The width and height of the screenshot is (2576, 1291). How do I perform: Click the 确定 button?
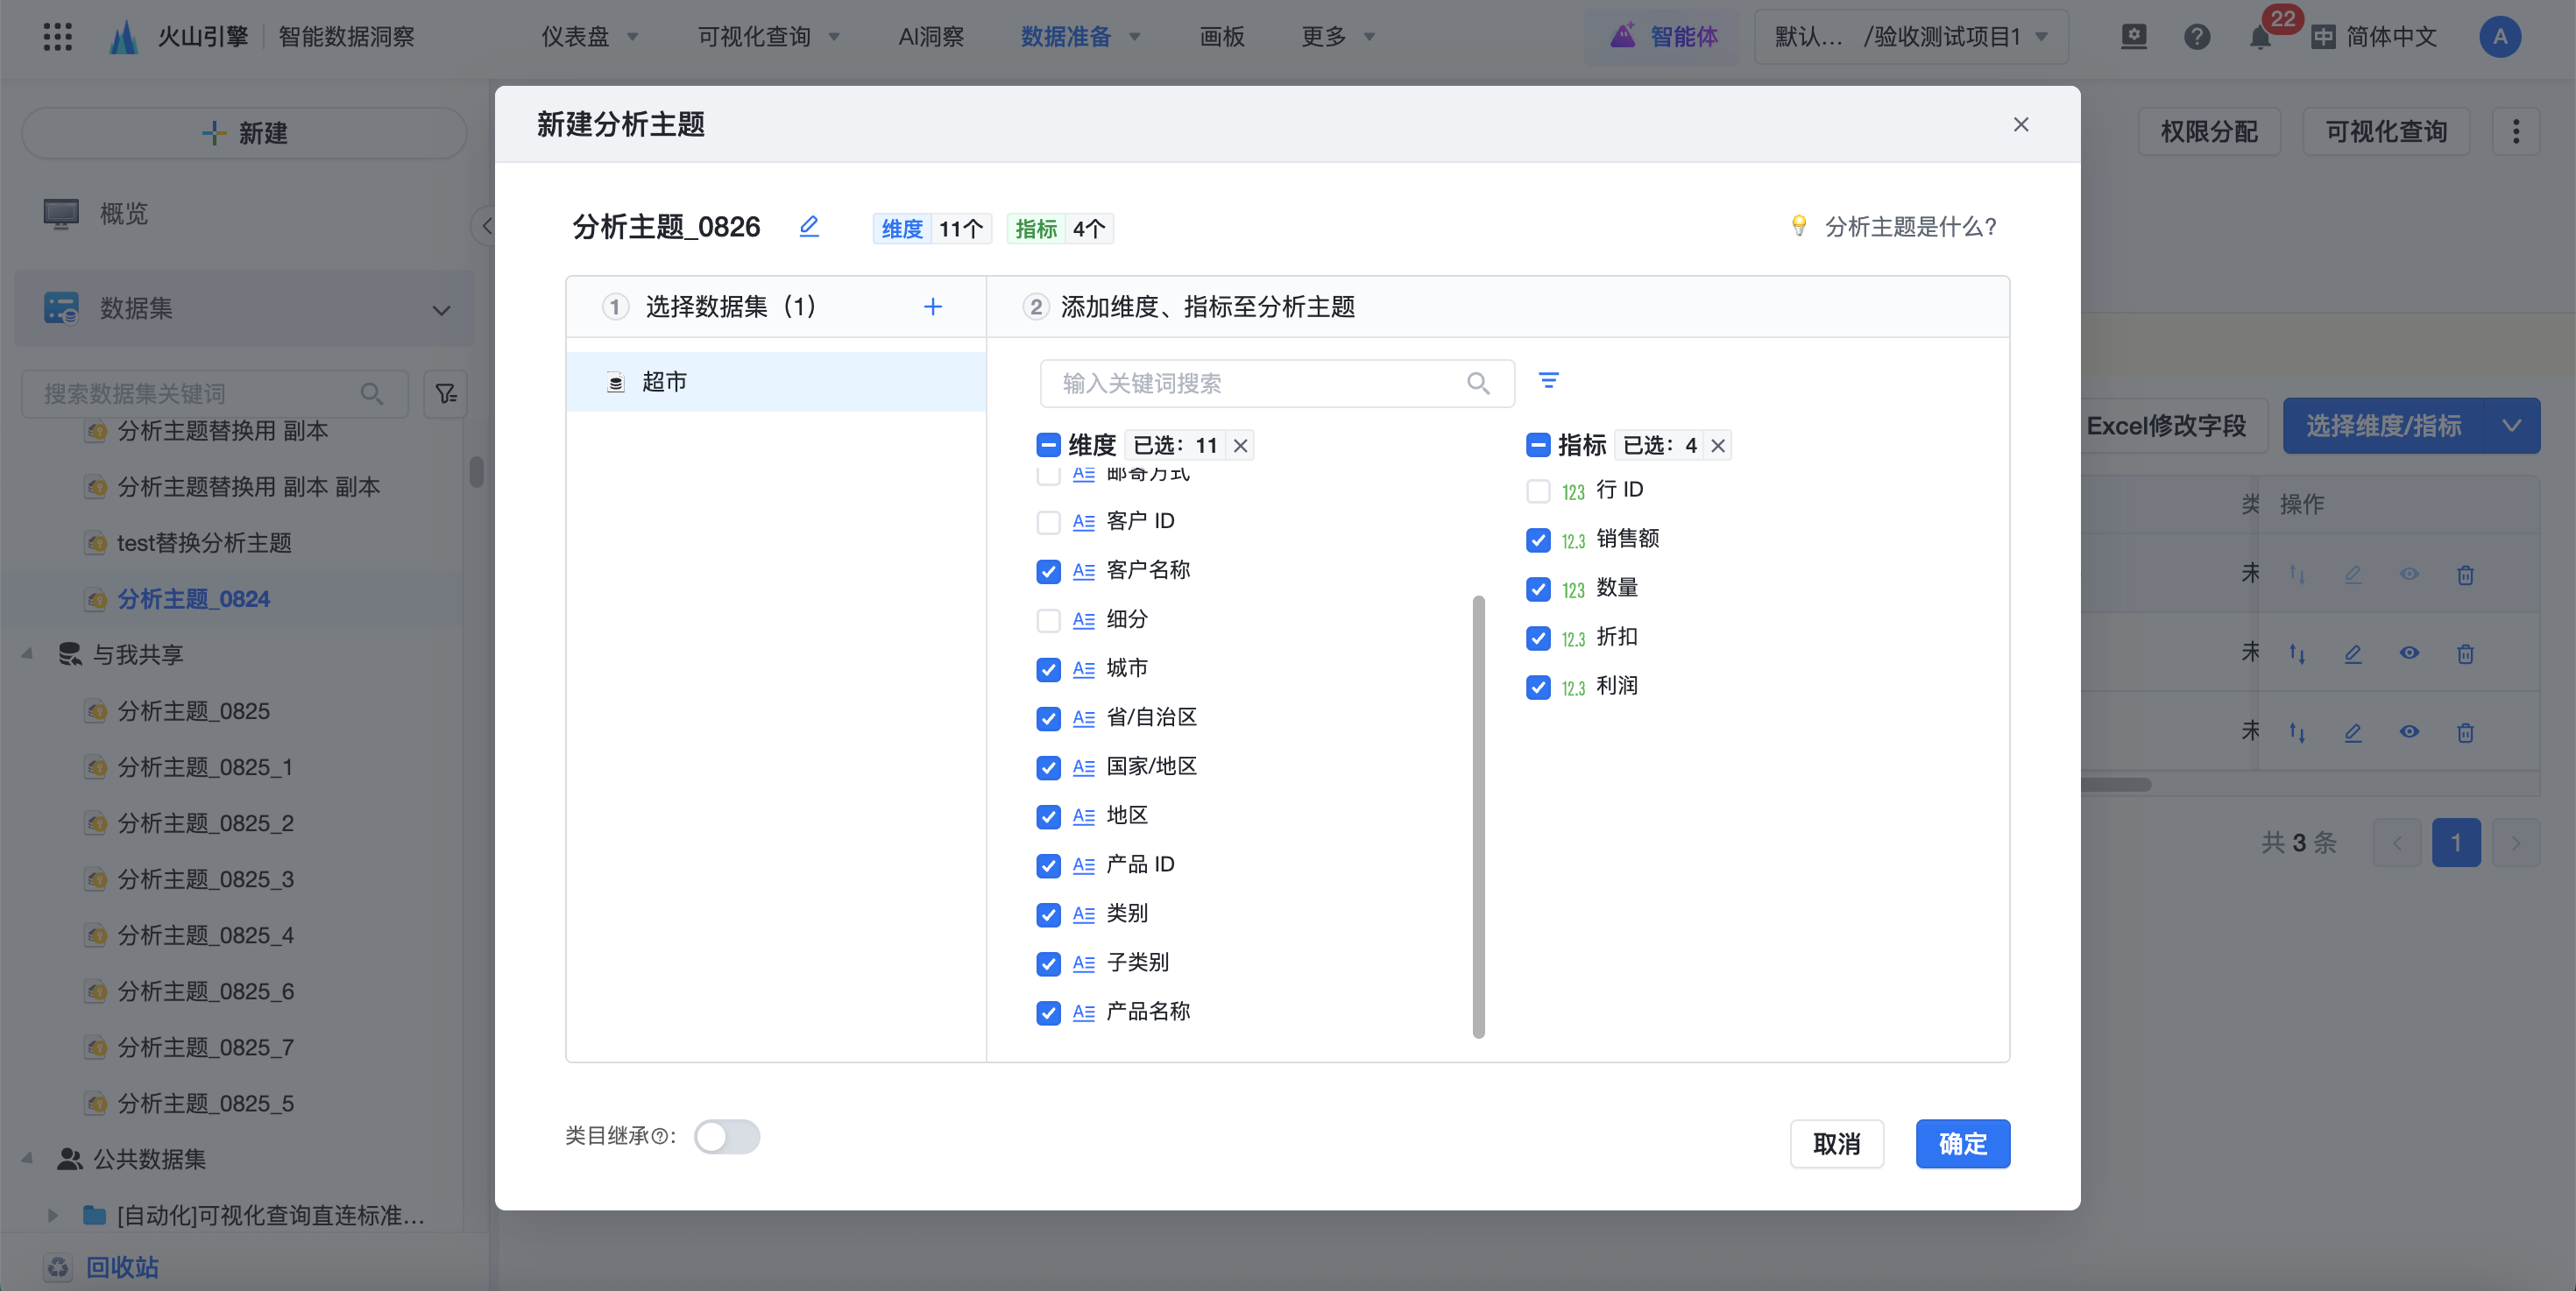1961,1143
